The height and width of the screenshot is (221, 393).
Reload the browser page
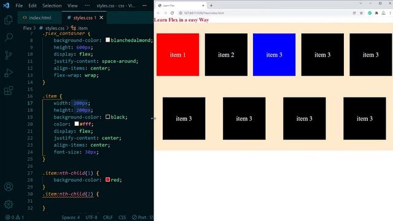[172, 13]
